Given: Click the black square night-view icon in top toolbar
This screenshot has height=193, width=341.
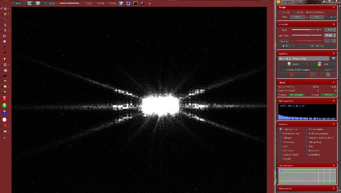Looking at the screenshot, I should [x=135, y=3].
